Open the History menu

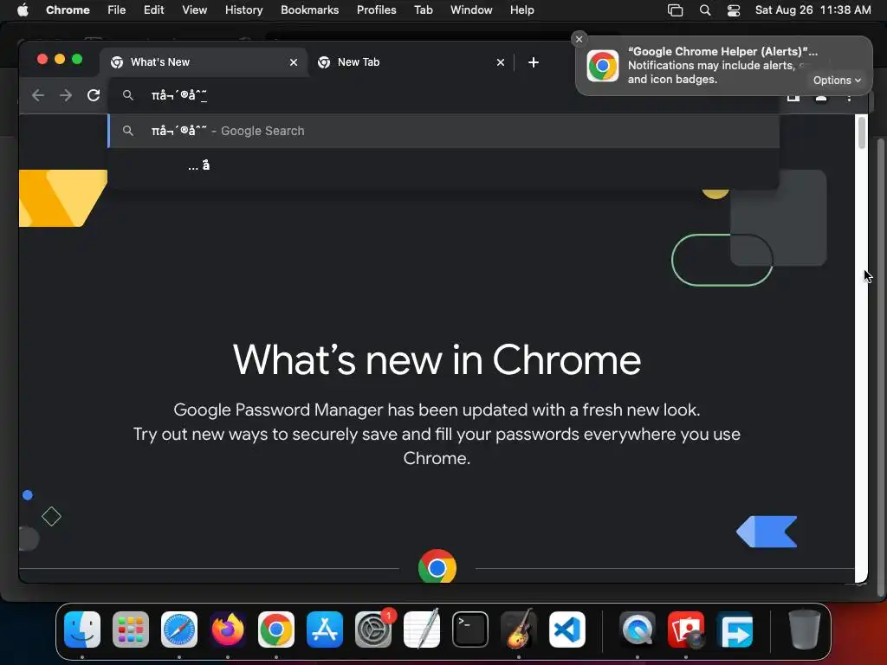tap(243, 10)
